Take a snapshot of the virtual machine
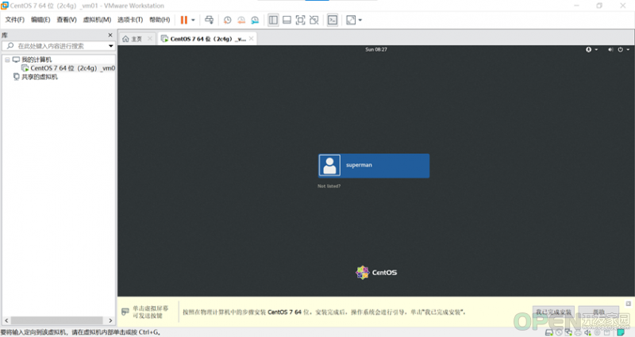 (x=228, y=20)
